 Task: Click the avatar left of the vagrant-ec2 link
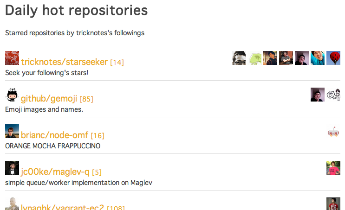pos(12,204)
